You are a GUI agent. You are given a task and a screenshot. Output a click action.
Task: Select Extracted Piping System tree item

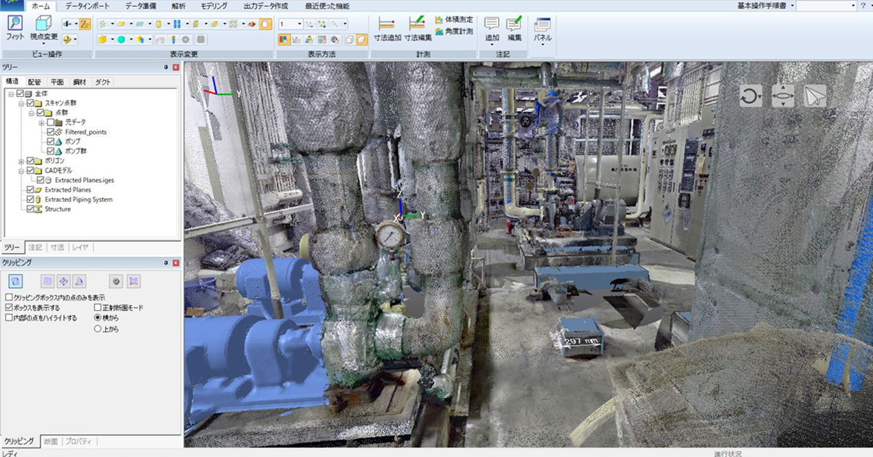tap(78, 199)
